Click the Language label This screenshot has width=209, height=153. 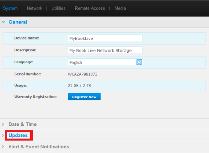click(x=24, y=62)
